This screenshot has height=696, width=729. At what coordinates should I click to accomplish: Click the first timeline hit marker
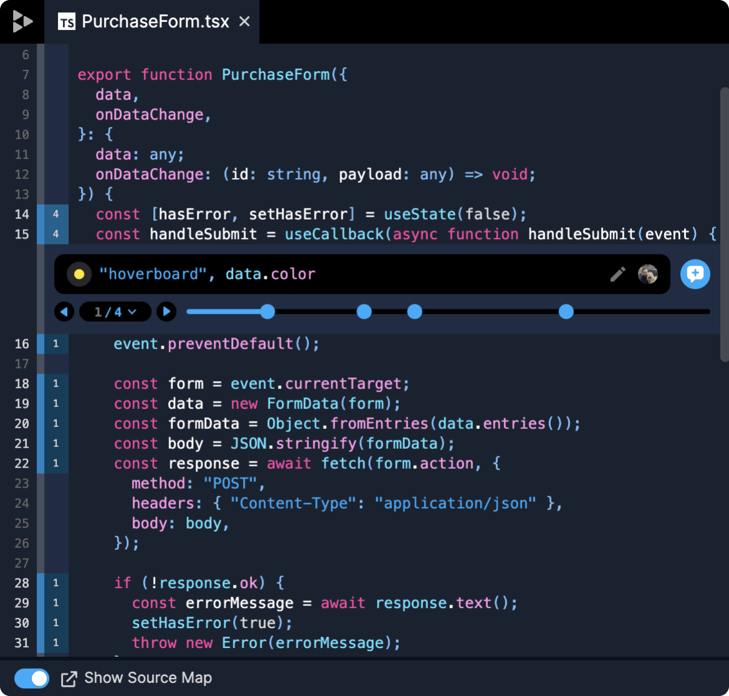point(267,311)
